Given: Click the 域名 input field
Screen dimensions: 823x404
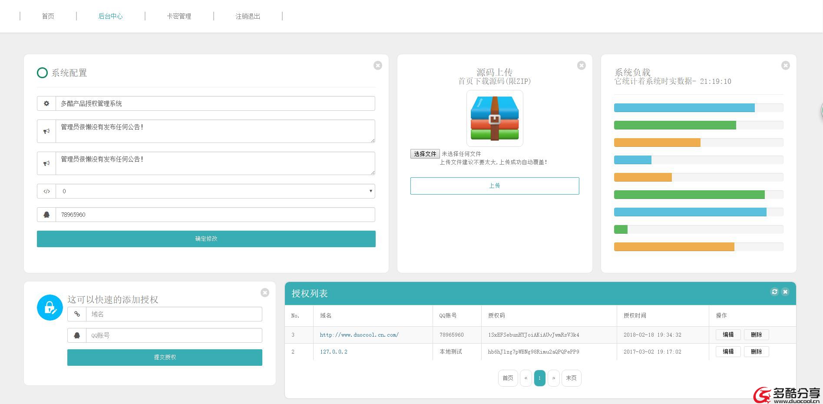Looking at the screenshot, I should (x=174, y=314).
